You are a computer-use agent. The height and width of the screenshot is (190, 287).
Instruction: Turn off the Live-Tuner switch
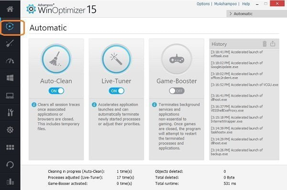tap(116, 91)
